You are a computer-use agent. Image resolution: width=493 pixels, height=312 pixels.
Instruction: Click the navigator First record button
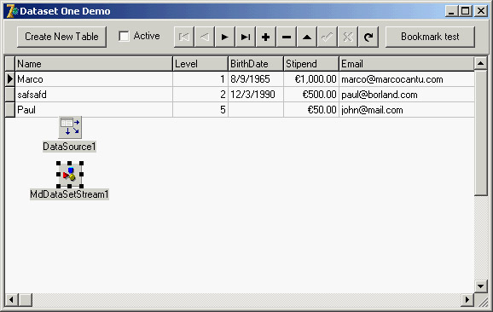click(184, 37)
